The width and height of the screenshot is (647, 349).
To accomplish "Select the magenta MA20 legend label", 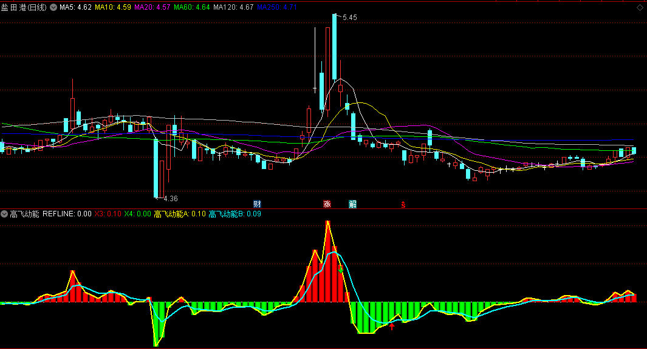I will 152,7.
